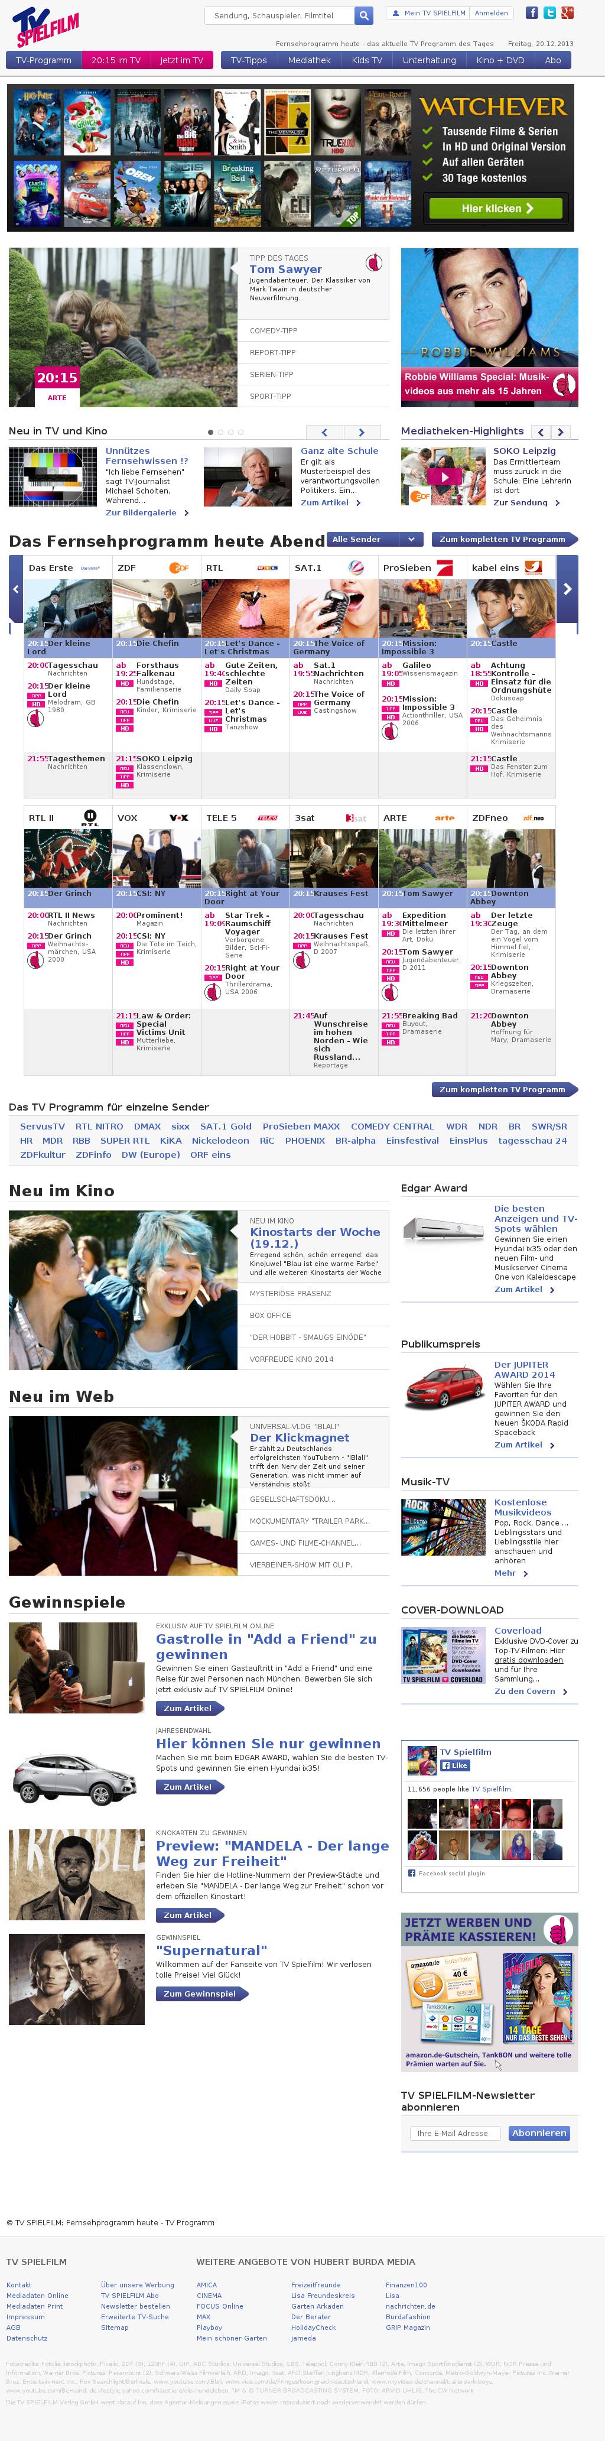Open the Mediathek menu item
The width and height of the screenshot is (605, 2441).
point(308,60)
